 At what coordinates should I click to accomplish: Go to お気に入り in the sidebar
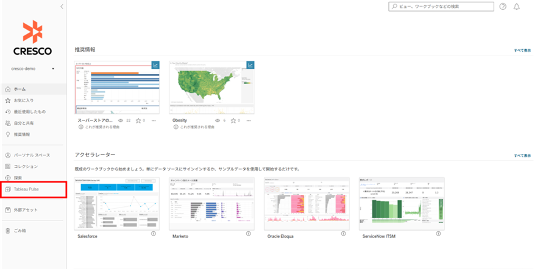click(x=23, y=100)
